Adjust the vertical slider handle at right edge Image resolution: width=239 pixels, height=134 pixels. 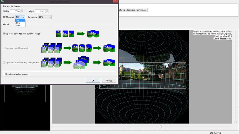pos(235,122)
